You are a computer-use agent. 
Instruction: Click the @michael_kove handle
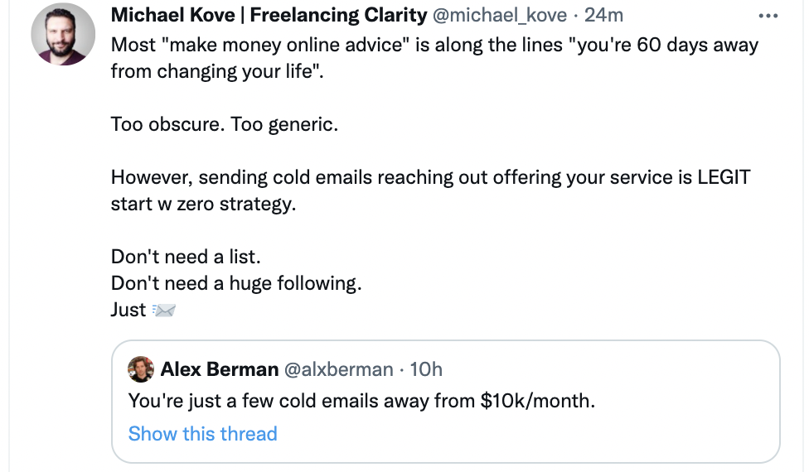point(500,16)
